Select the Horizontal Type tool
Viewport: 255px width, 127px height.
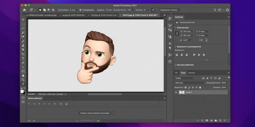pyautogui.click(x=23, y=58)
